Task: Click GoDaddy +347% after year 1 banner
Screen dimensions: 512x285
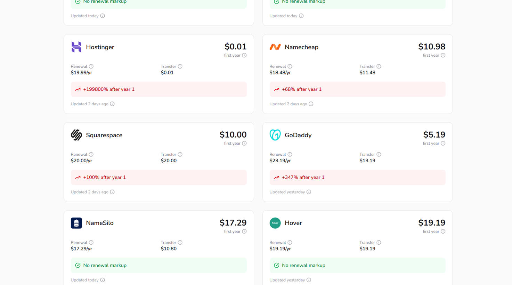Action: coord(357,177)
